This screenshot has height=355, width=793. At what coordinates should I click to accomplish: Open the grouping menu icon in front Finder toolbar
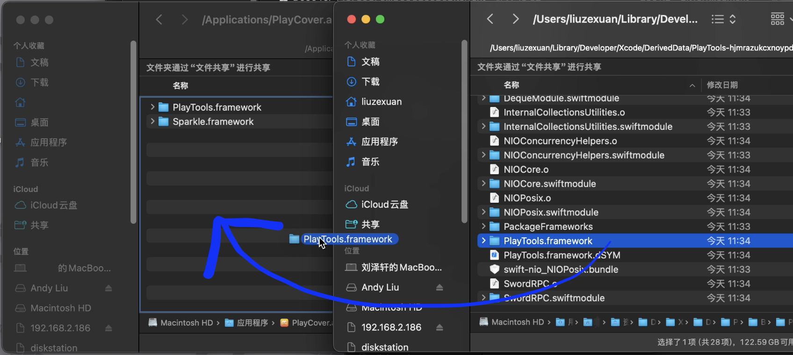(x=778, y=19)
